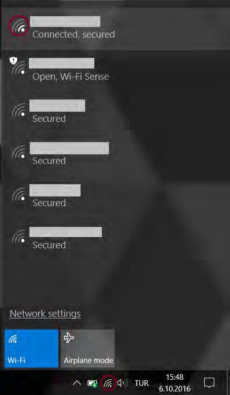
Task: Open the volume speaker tray icon
Action: click(123, 383)
